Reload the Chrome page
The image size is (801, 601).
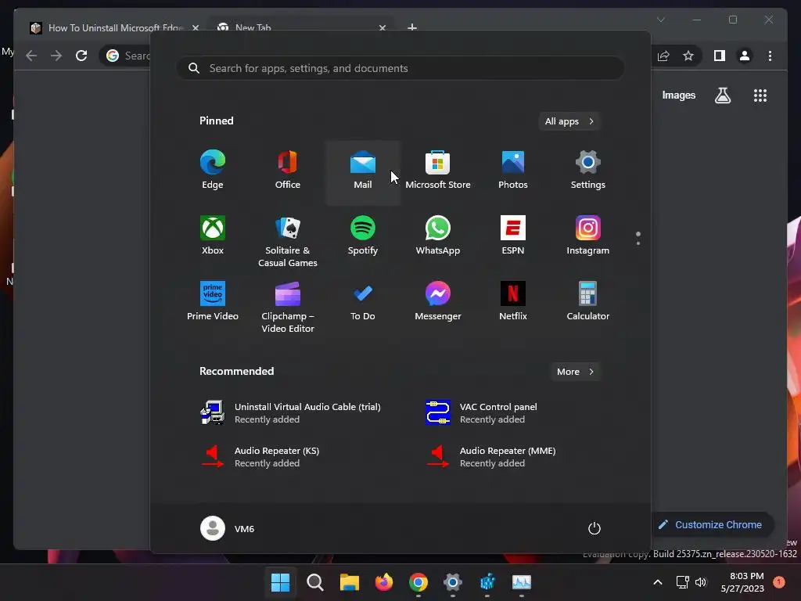(x=81, y=56)
